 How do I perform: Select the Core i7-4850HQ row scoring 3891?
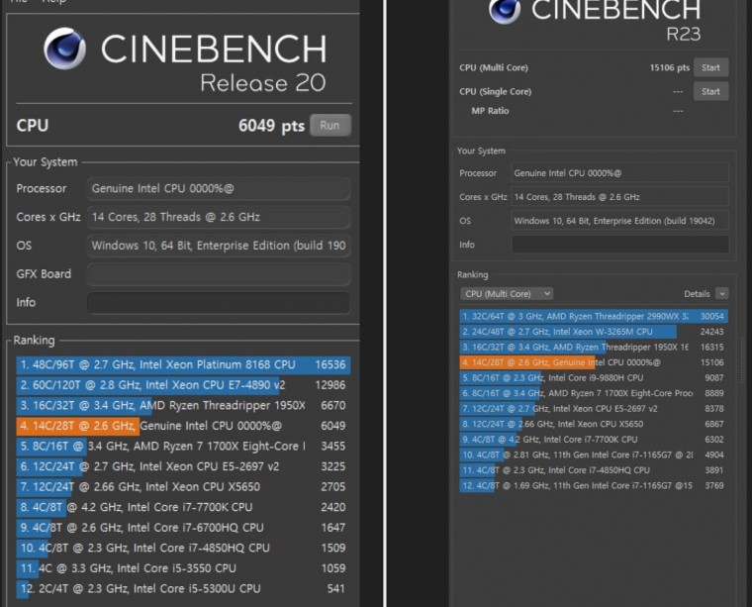[x=594, y=469]
